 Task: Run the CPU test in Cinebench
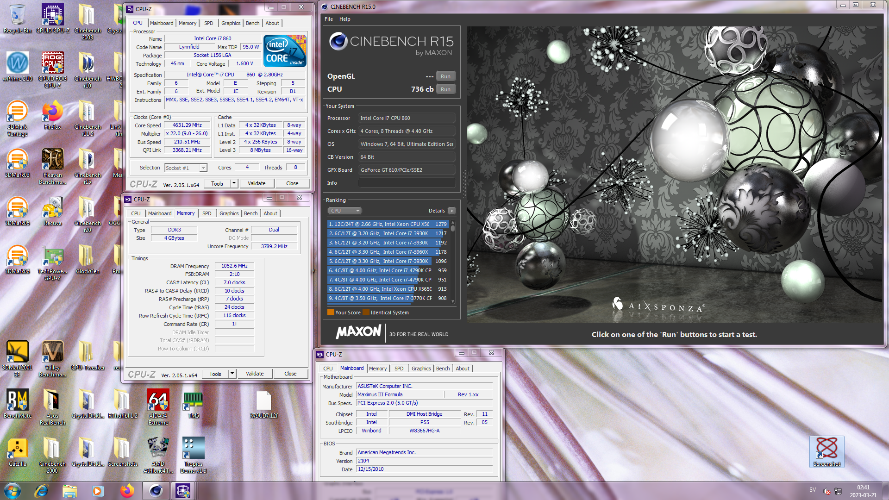tap(445, 89)
